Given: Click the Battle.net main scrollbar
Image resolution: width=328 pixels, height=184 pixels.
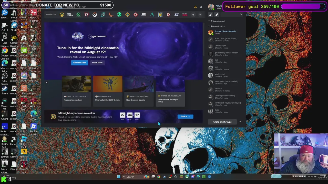Looking at the screenshot, I should tap(204, 40).
